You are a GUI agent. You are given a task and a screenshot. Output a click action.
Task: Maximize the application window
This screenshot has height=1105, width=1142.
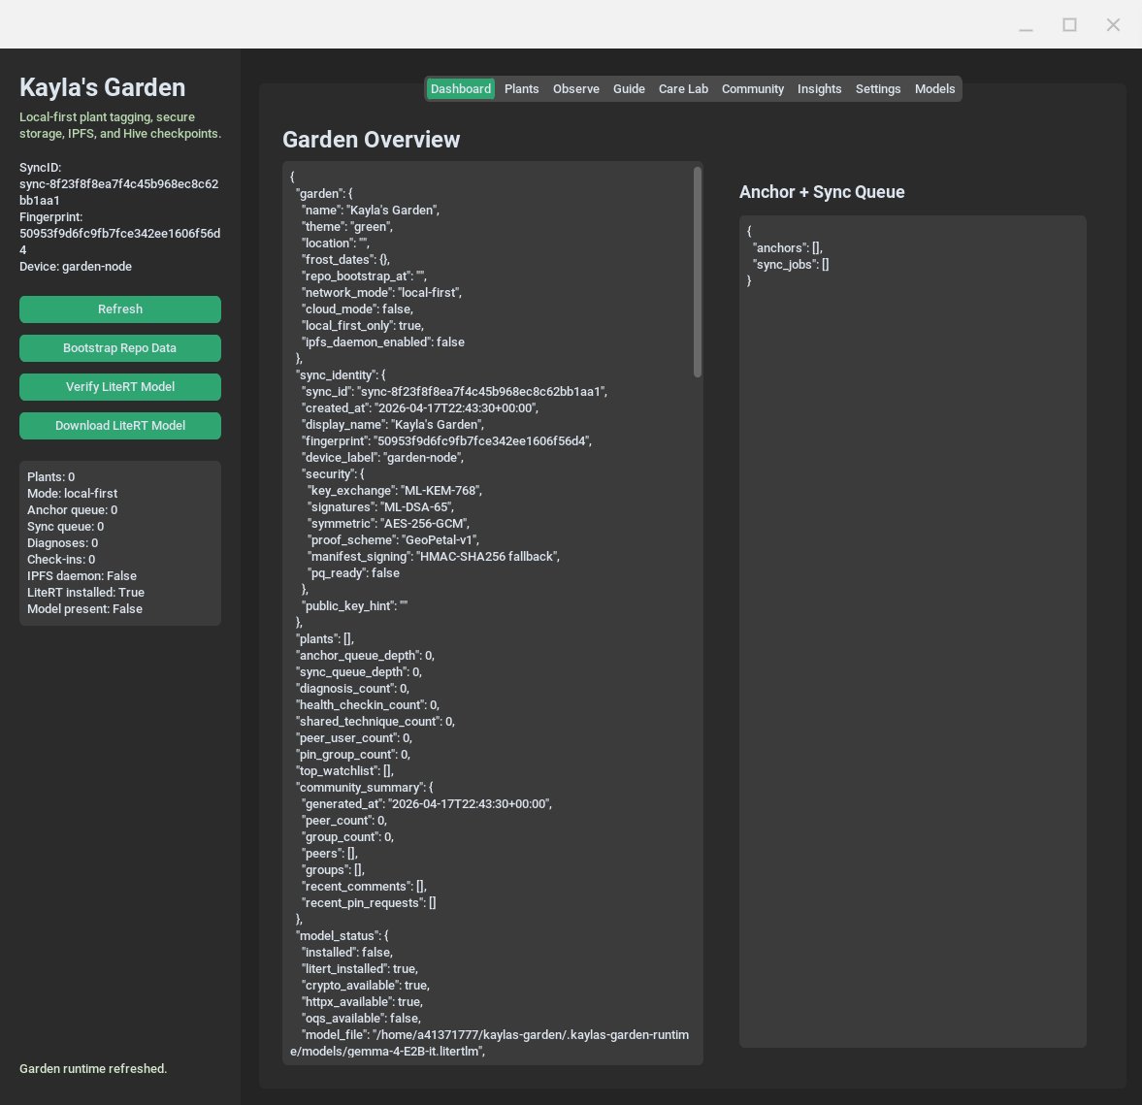click(1069, 25)
